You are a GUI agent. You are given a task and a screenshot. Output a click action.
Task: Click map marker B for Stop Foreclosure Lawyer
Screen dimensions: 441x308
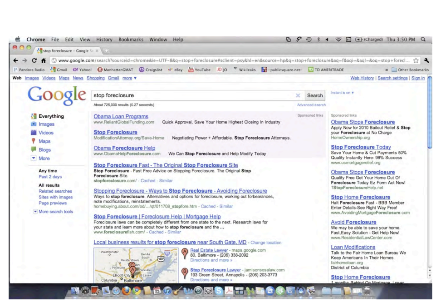pyautogui.click(x=185, y=273)
